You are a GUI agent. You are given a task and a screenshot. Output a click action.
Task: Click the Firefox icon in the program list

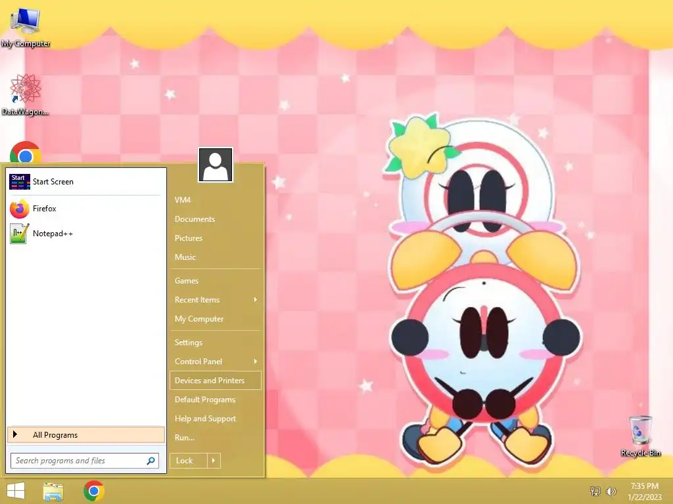[19, 209]
